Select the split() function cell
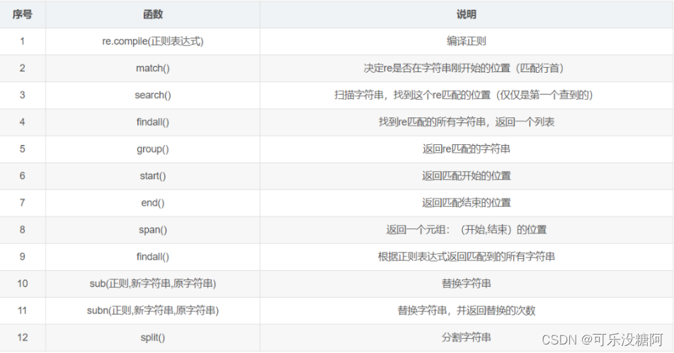Image resolution: width=674 pixels, height=353 pixels. point(153,337)
